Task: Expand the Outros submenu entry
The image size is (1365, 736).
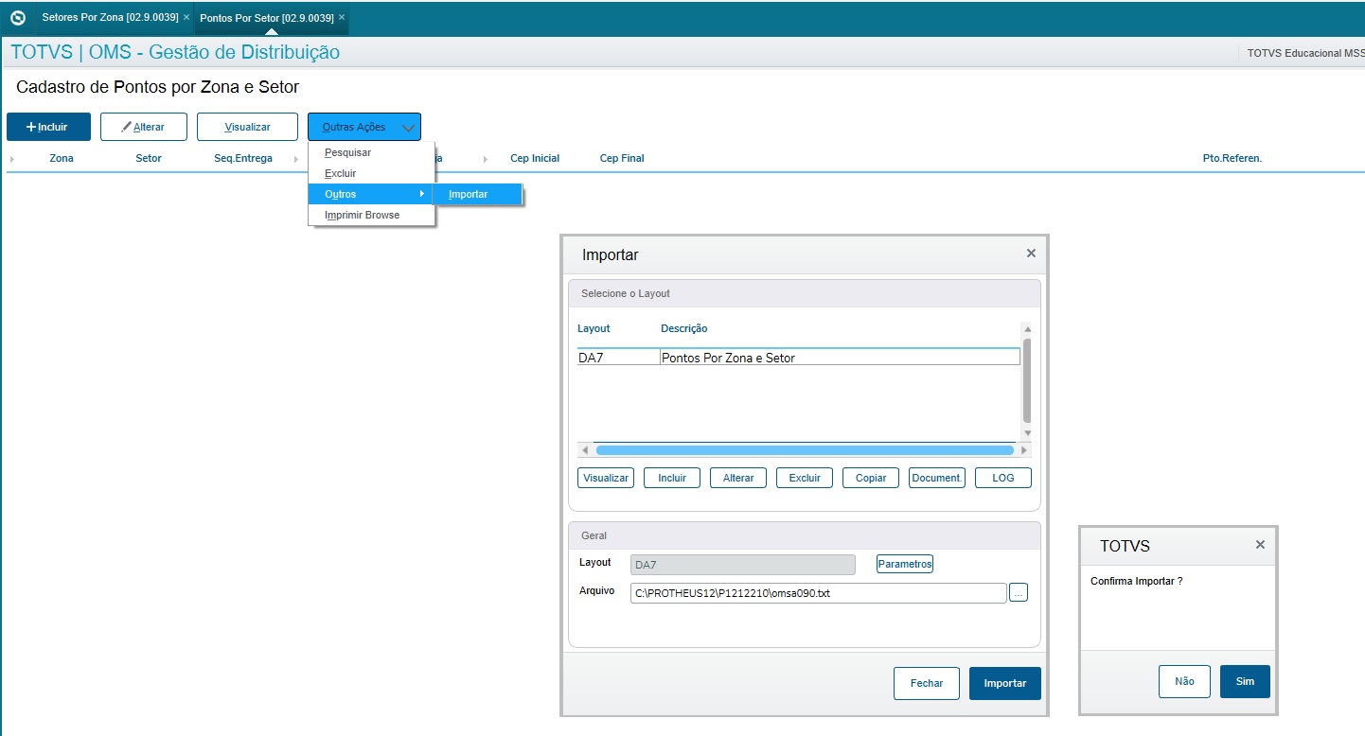Action: (371, 194)
